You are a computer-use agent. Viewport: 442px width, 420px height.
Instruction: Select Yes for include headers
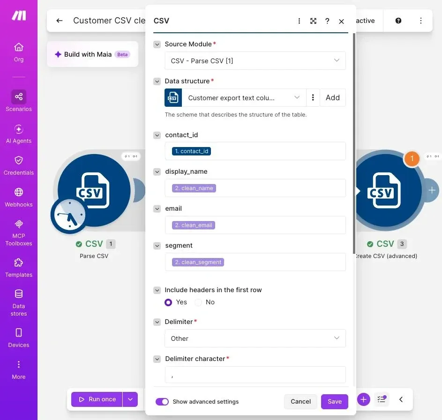pyautogui.click(x=168, y=302)
